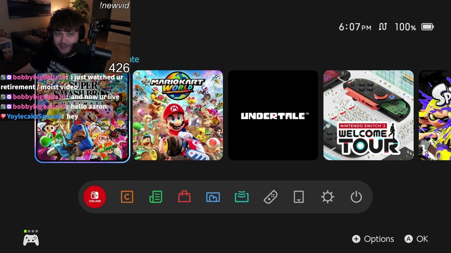The height and width of the screenshot is (253, 451).
Task: Open the Controllers icon in the dock
Action: pyautogui.click(x=270, y=197)
